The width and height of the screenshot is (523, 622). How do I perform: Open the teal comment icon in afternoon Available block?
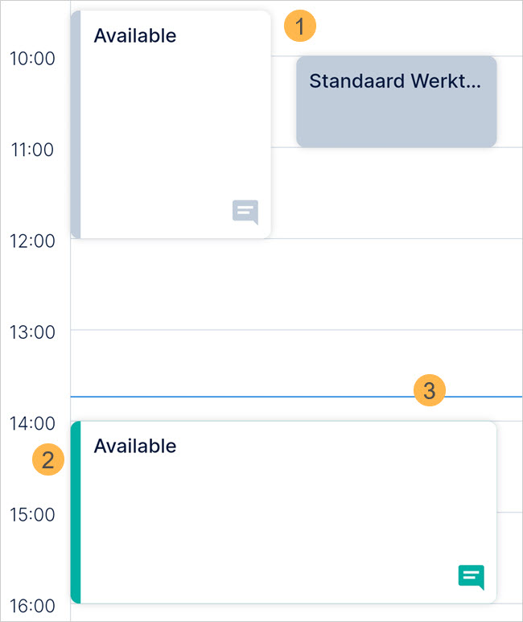[x=472, y=577]
